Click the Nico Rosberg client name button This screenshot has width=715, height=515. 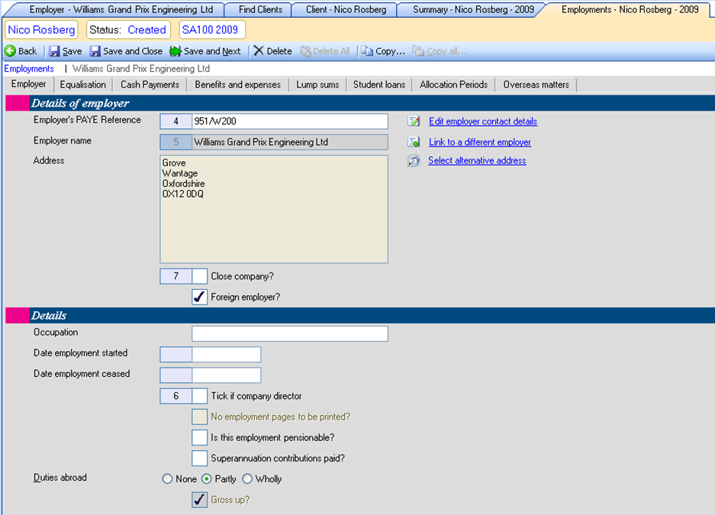pyautogui.click(x=41, y=30)
